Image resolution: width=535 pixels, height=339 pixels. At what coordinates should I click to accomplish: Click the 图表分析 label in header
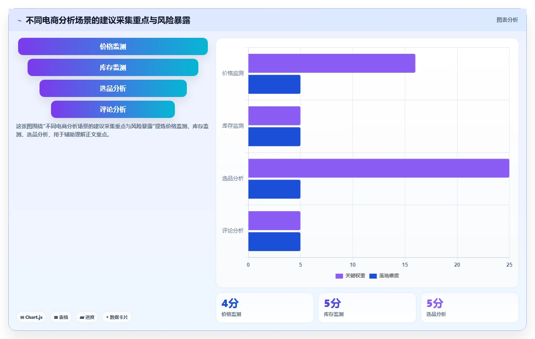pos(507,20)
